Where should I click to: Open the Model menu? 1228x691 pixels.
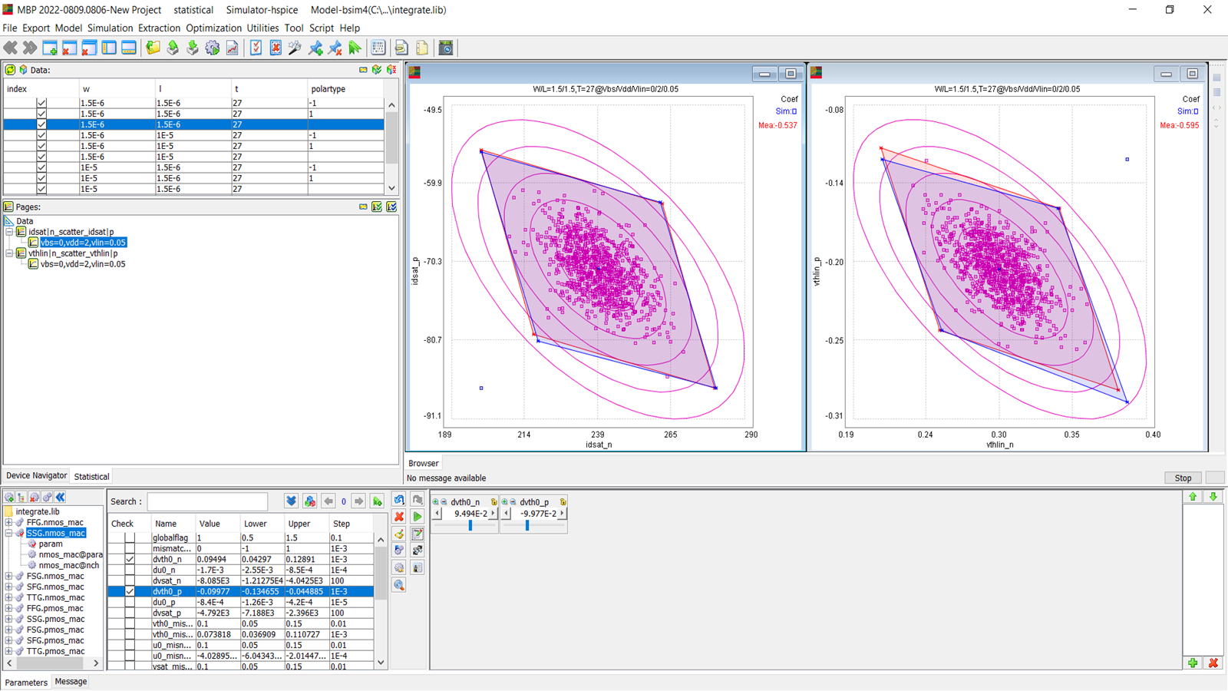tap(68, 28)
